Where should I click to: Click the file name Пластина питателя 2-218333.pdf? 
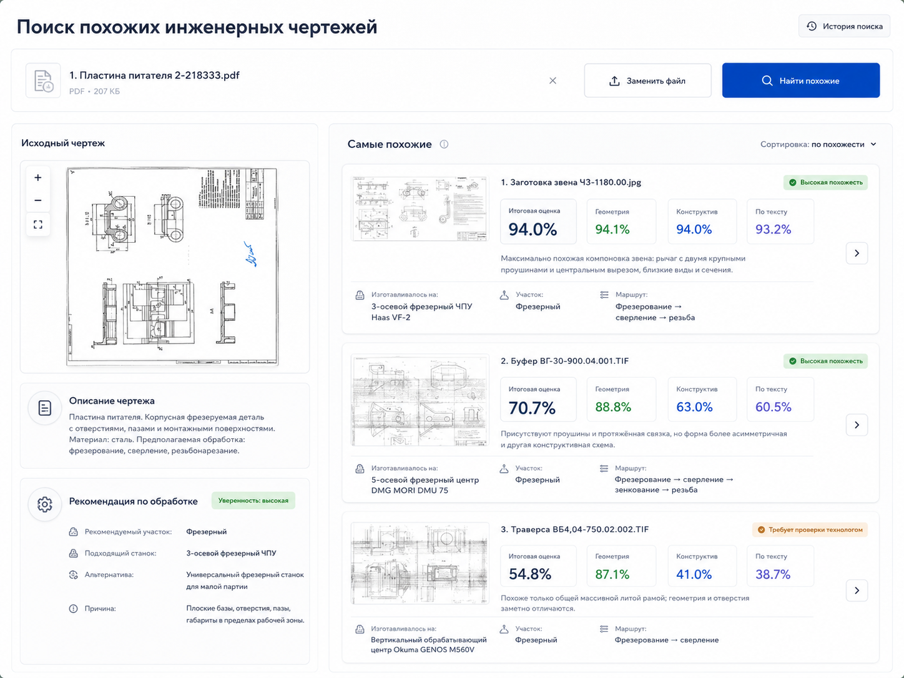[154, 76]
